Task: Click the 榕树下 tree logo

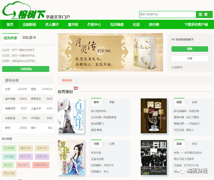Action: [x=24, y=11]
